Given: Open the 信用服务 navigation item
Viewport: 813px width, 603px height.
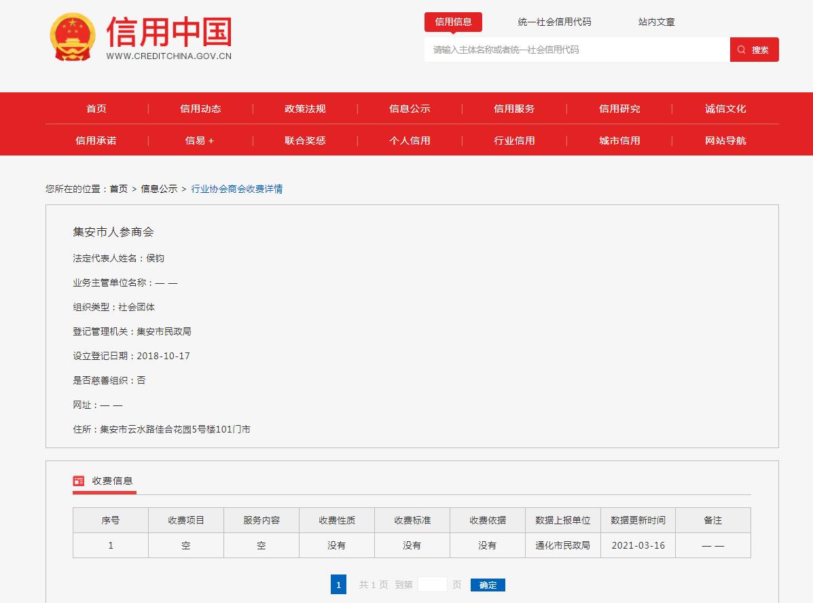Looking at the screenshot, I should pos(514,109).
